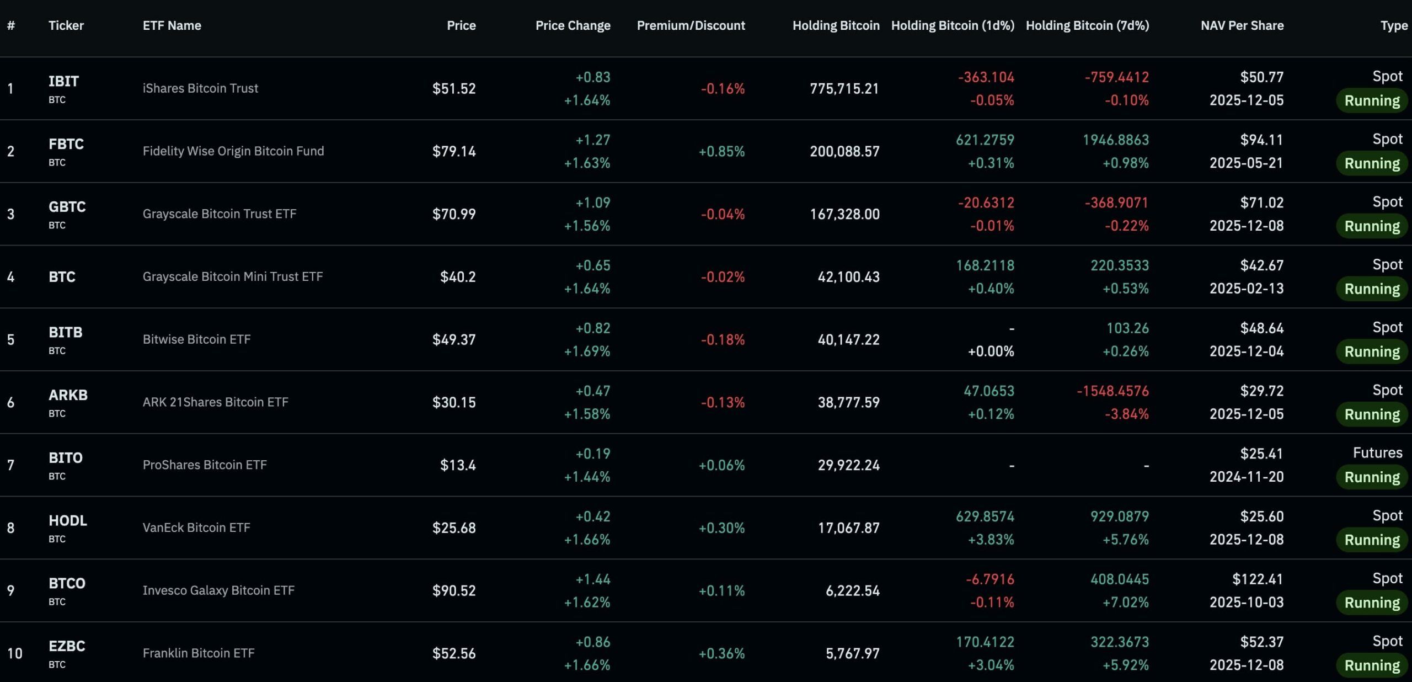Open the IBIT iShares Bitcoin Trust ticker
1412x682 pixels.
point(62,81)
